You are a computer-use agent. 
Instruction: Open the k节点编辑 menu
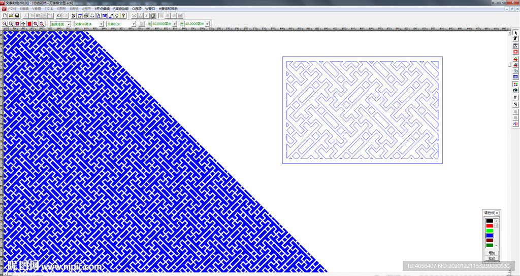[x=102, y=9]
